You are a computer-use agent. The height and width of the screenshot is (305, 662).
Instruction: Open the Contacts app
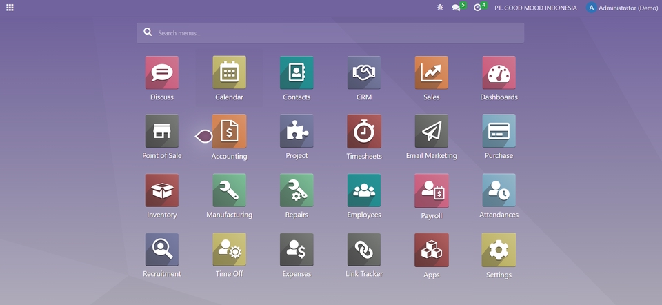pyautogui.click(x=297, y=72)
